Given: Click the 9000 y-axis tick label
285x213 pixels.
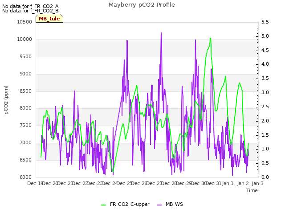Looking at the screenshot, I should point(26,74).
